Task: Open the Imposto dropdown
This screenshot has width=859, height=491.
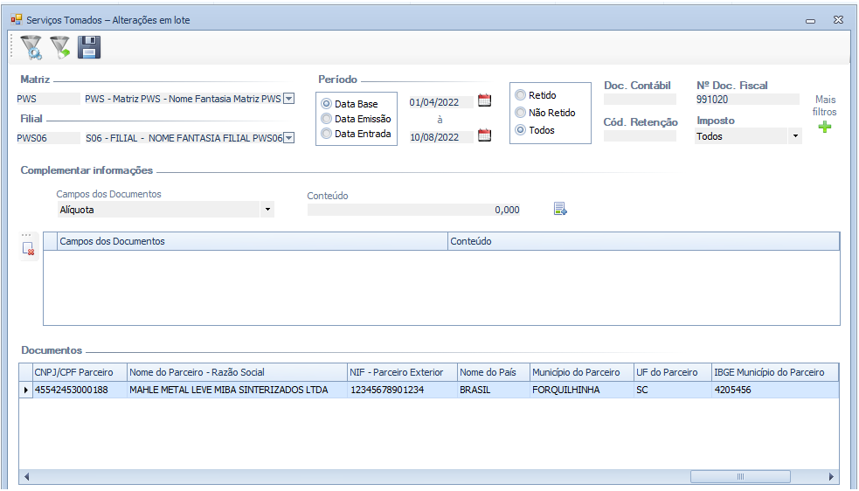Action: [x=794, y=136]
